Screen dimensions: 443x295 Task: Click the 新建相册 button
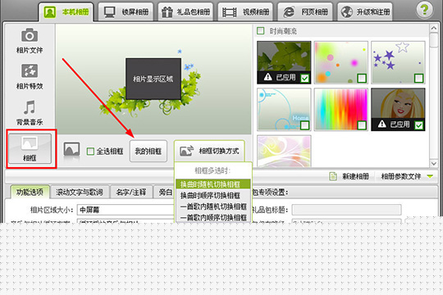[x=349, y=176]
